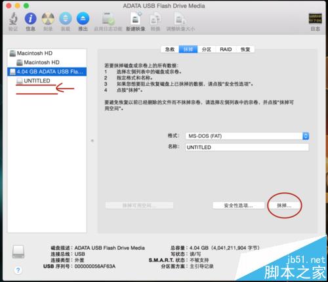Click the Erase (抹掉...) button
328x282 pixels.
click(284, 205)
